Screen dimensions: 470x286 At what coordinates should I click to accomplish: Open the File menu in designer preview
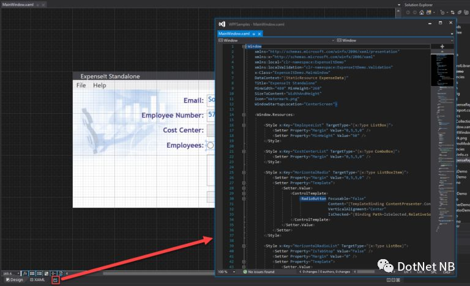pos(81,86)
